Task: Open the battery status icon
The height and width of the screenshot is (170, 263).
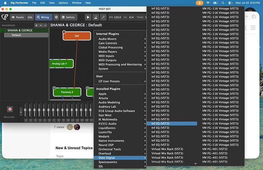Action: [x=215, y=3]
